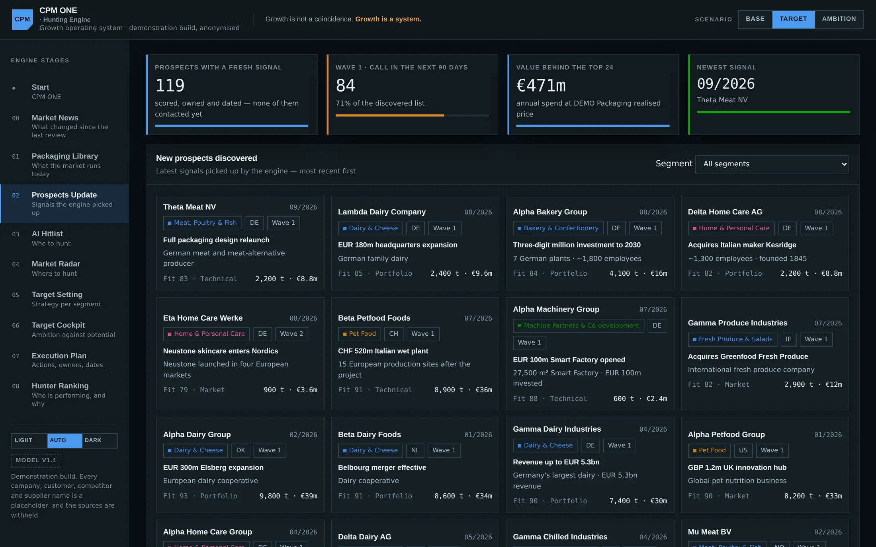
Task: Click the Meat, Poultry & Fish tag on Theta Meat NV
Action: (202, 223)
